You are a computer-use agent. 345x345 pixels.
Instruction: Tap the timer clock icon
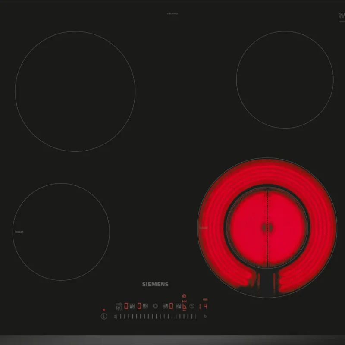192,306
